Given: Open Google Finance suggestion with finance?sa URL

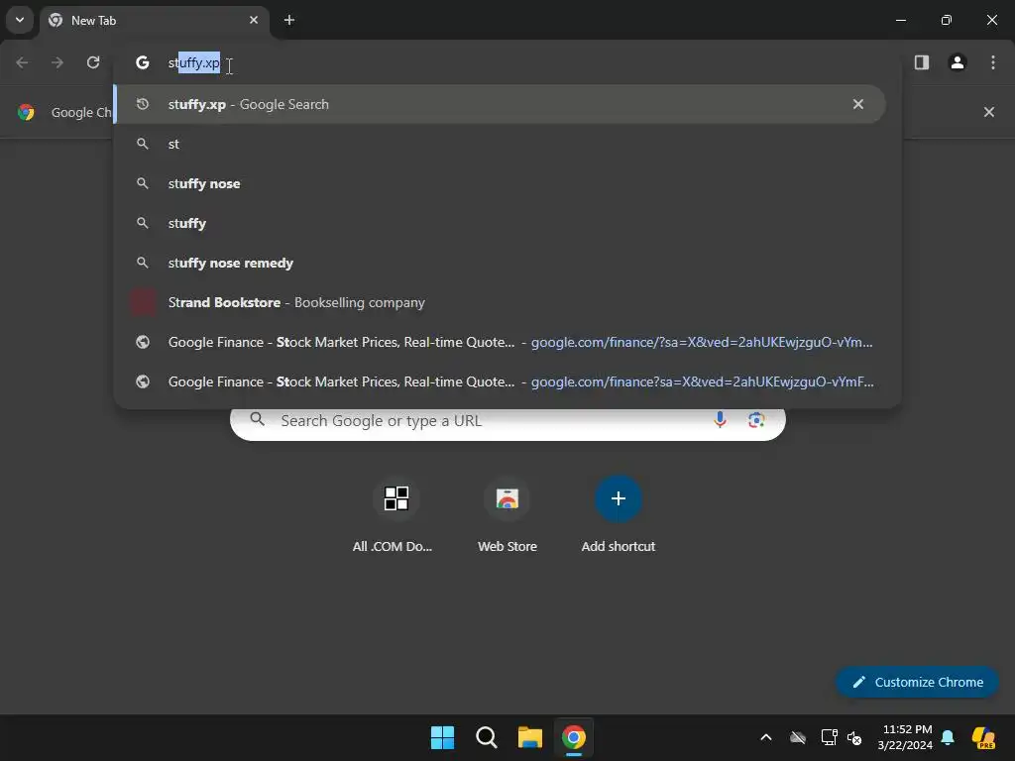Looking at the screenshot, I should 507,381.
